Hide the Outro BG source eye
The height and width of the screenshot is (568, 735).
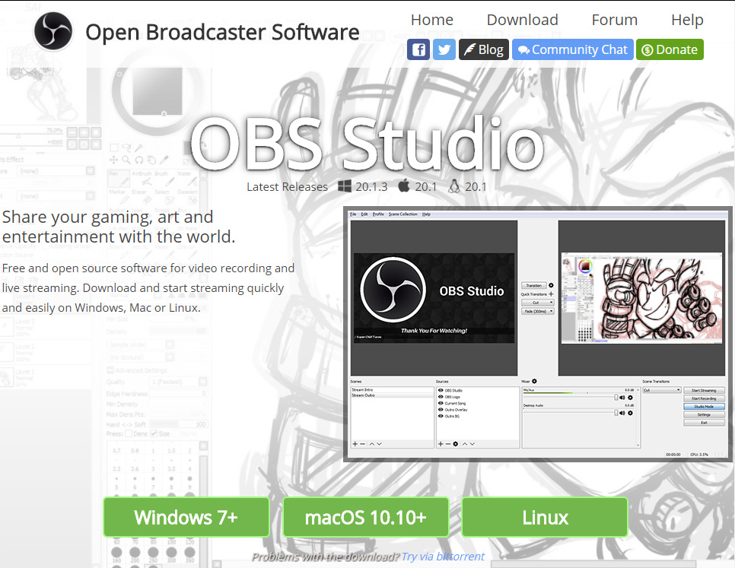tap(441, 416)
